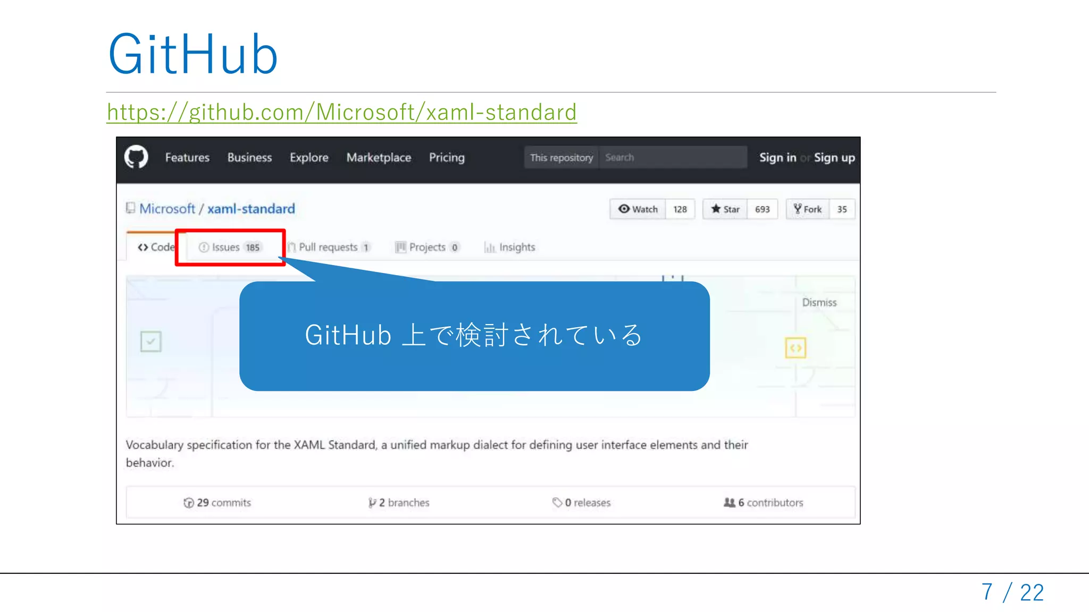Click the eye icon on Watch

pos(624,209)
